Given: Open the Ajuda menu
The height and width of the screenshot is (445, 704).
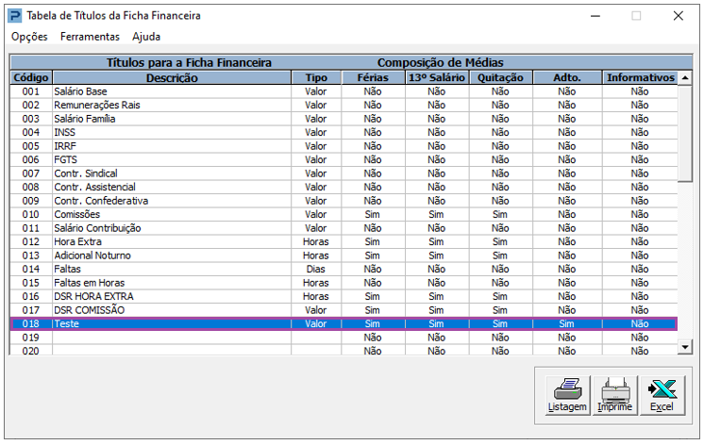Looking at the screenshot, I should [x=146, y=37].
